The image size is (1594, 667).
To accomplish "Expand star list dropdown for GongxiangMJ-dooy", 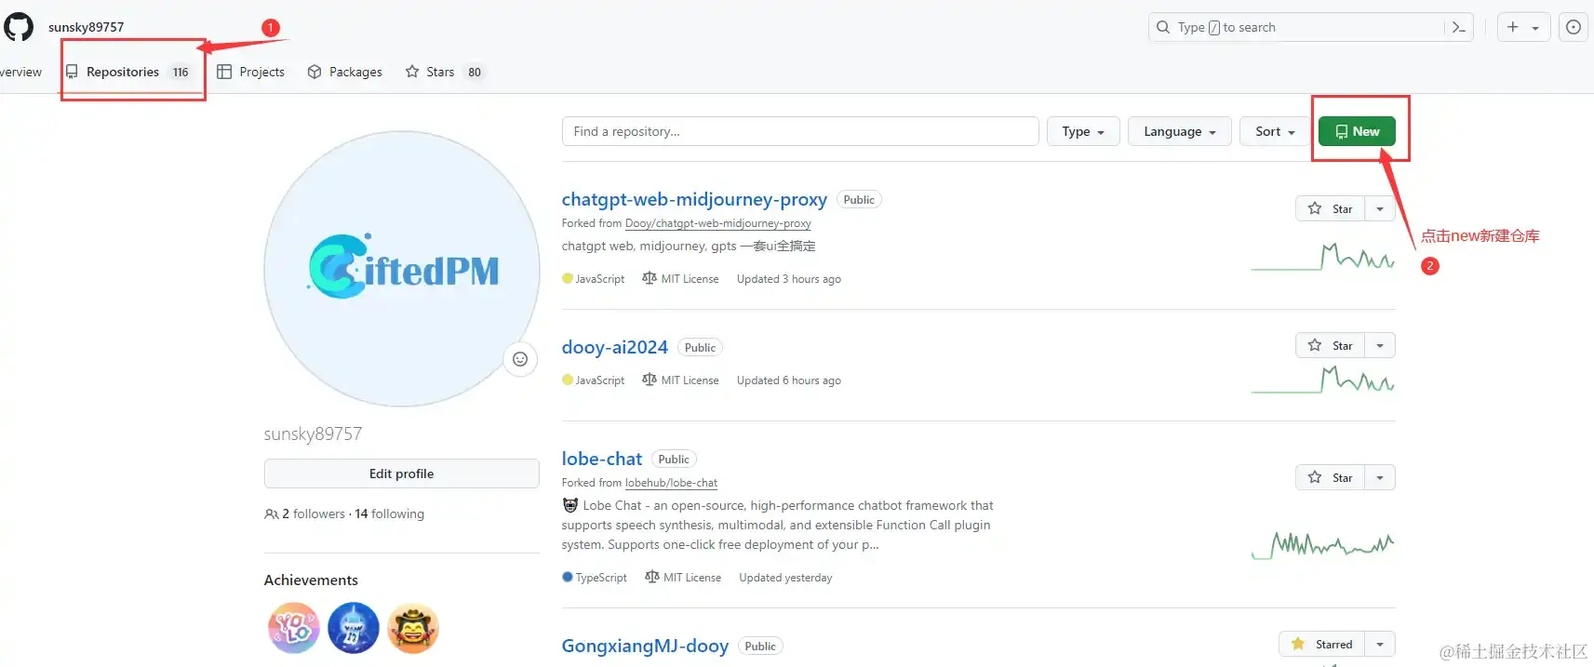I will click(x=1380, y=644).
